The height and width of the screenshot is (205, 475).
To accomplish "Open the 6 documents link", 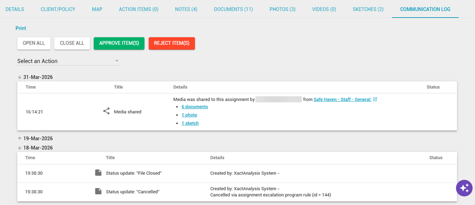I will click(195, 106).
